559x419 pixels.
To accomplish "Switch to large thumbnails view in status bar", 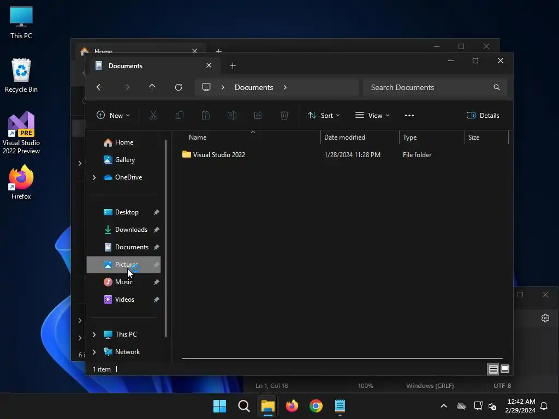I will tap(505, 369).
